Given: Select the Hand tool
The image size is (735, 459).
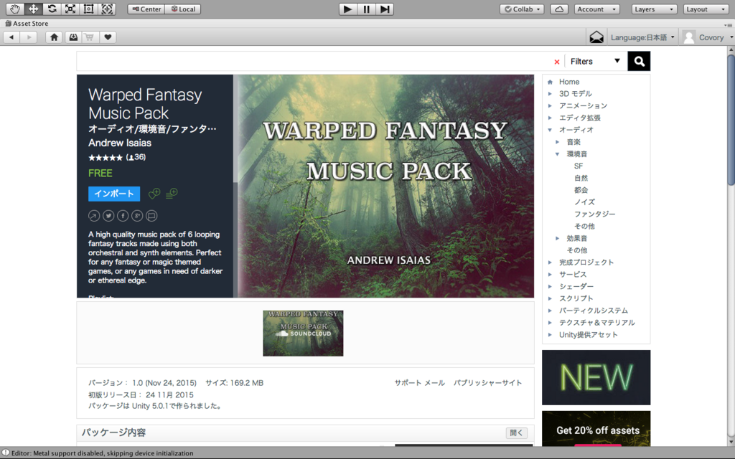Looking at the screenshot, I should point(15,9).
